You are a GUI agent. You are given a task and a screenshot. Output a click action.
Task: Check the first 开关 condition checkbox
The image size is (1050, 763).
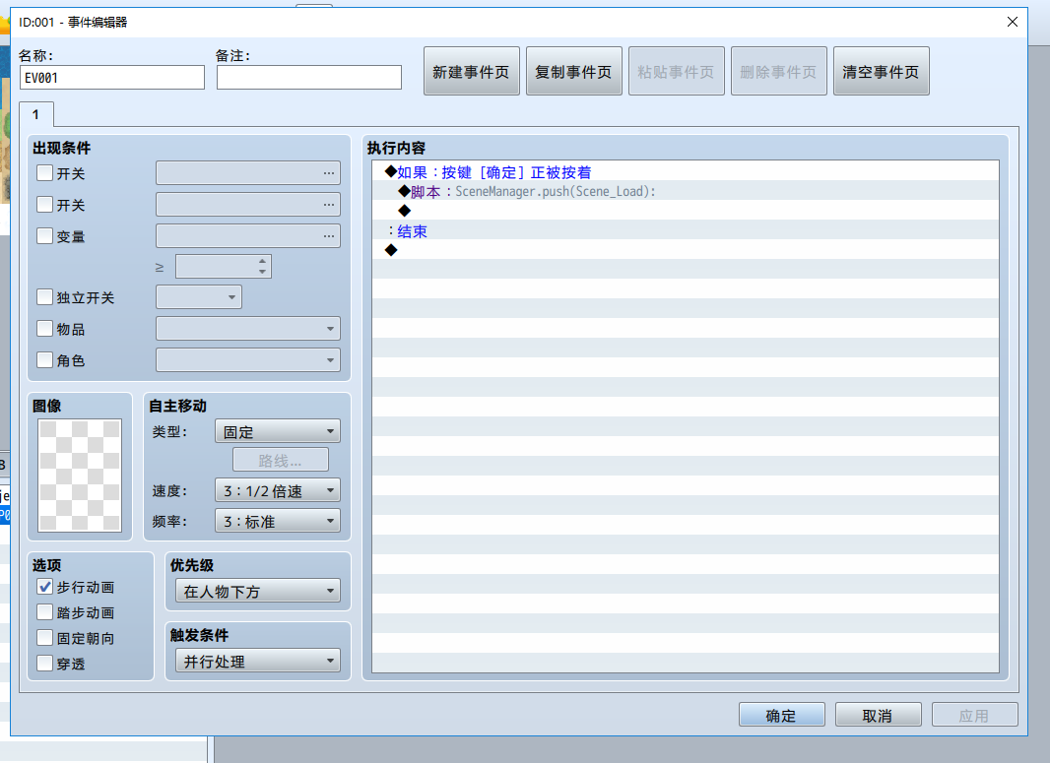pyautogui.click(x=45, y=173)
